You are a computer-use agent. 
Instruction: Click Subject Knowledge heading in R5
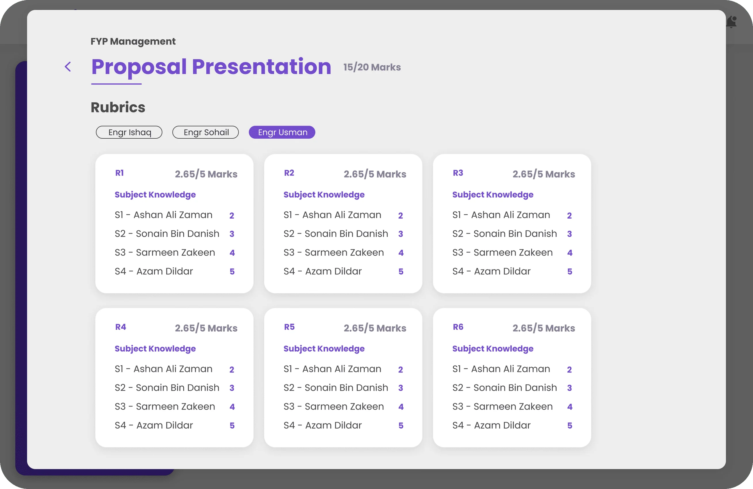click(324, 348)
